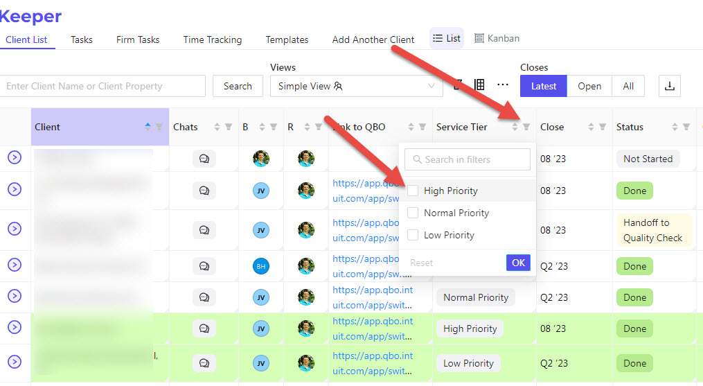Focus the Search in filters field
703x386 pixels.
click(468, 159)
